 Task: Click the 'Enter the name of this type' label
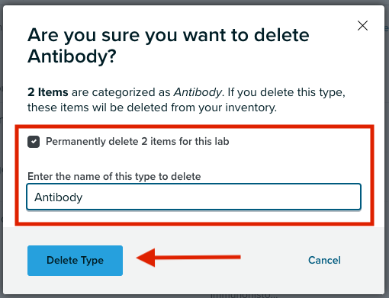[114, 176]
